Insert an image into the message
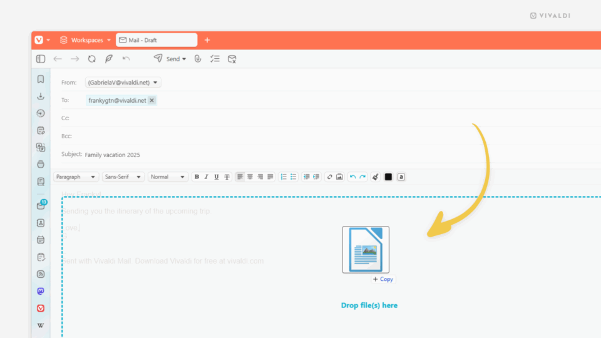The height and width of the screenshot is (338, 601). coord(339,177)
